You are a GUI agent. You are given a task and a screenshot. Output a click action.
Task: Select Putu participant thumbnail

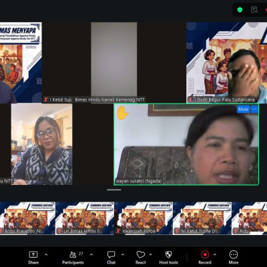pos(250,218)
